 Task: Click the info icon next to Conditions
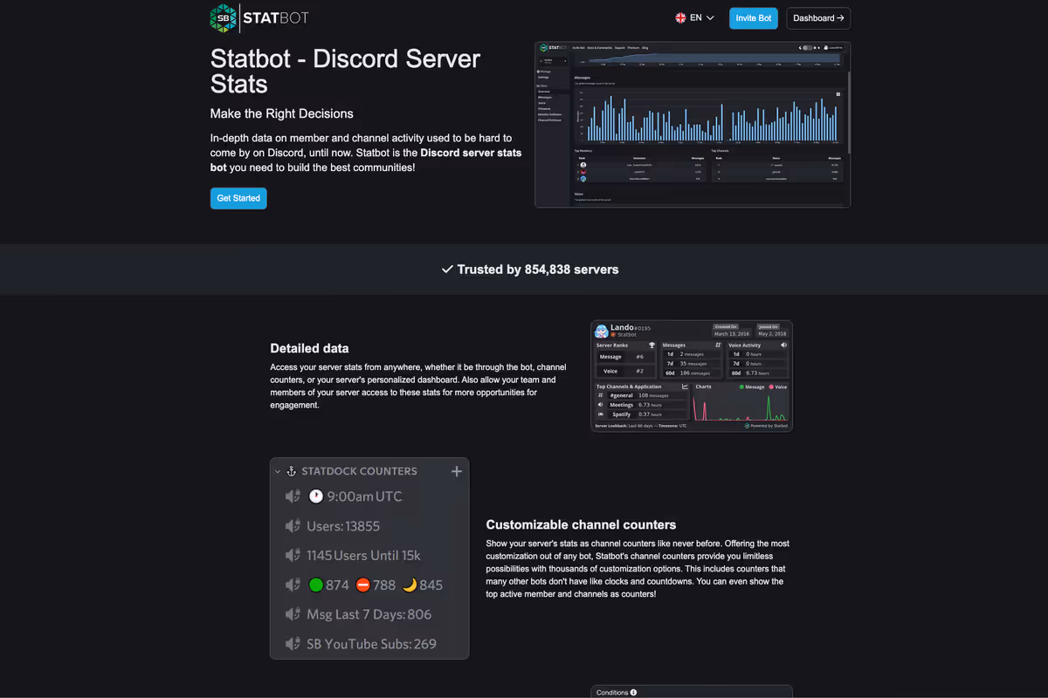click(633, 693)
